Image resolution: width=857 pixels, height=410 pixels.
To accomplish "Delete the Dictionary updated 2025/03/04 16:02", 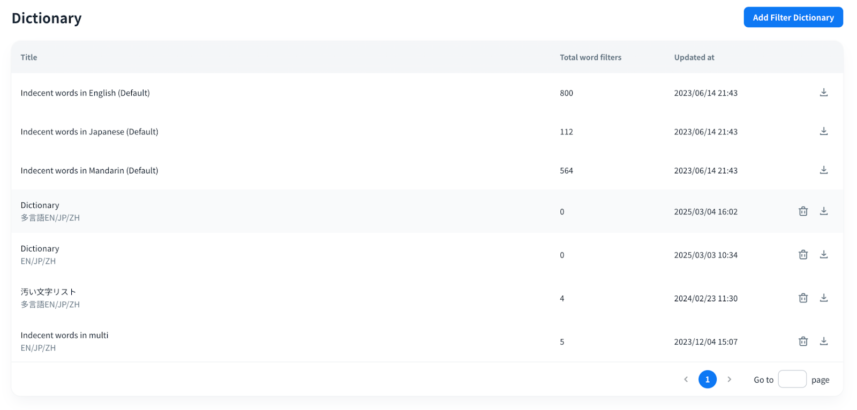I will click(803, 211).
